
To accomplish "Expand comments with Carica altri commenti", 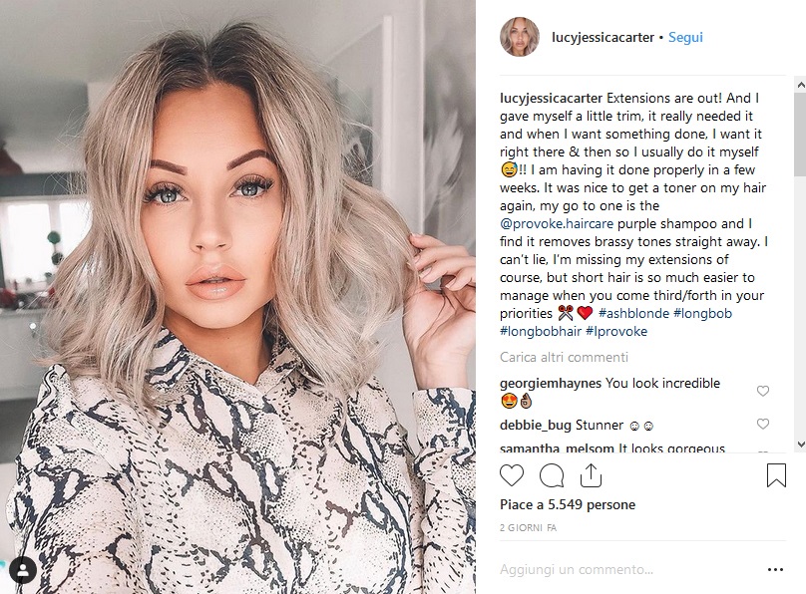I will 564,358.
